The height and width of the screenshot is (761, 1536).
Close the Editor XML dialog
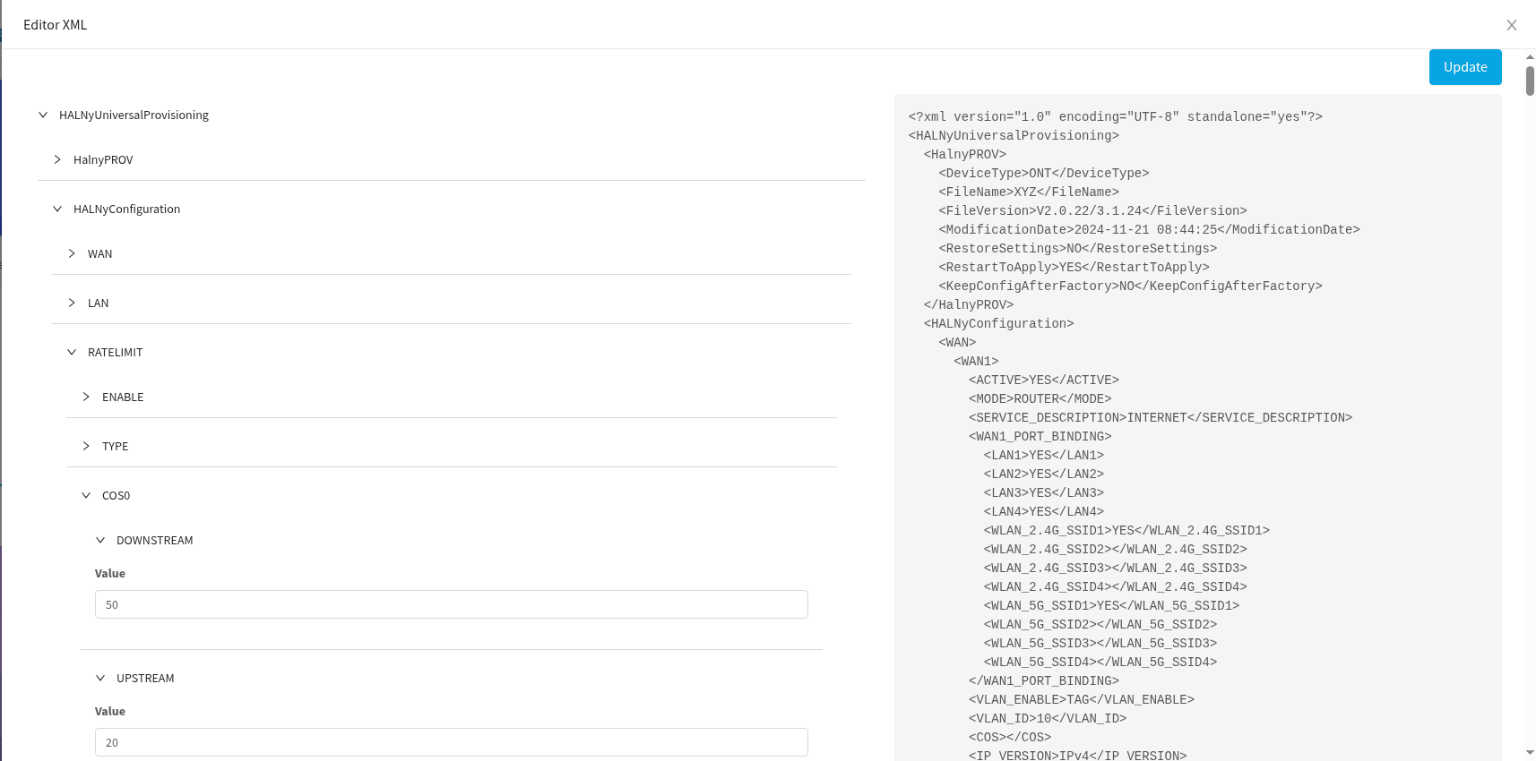pyautogui.click(x=1511, y=25)
